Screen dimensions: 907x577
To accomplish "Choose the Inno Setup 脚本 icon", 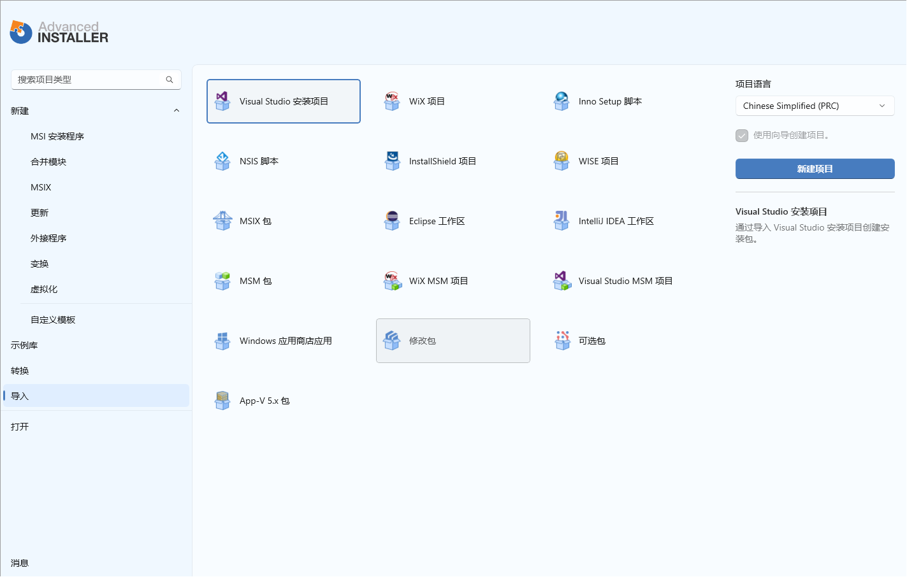I will point(562,101).
